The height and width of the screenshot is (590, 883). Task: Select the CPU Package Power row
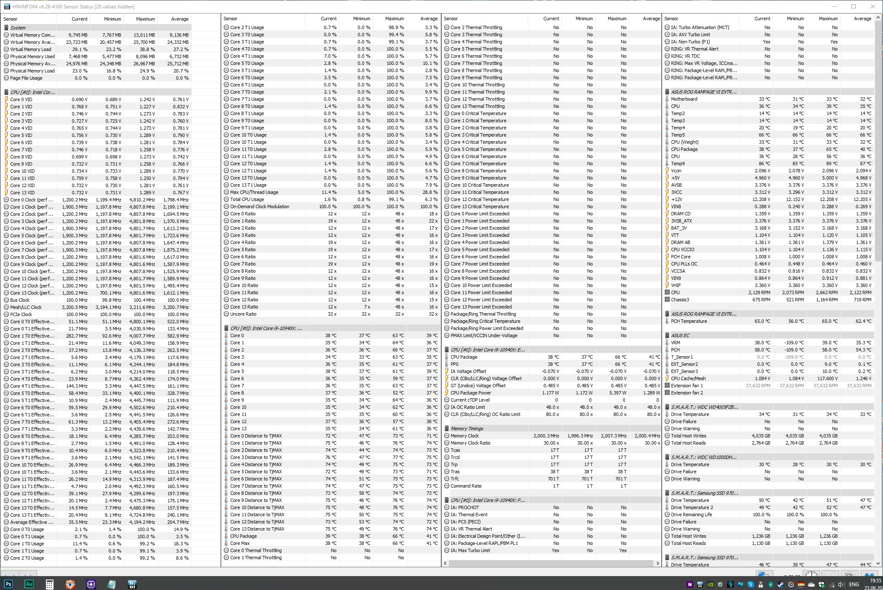tap(471, 393)
